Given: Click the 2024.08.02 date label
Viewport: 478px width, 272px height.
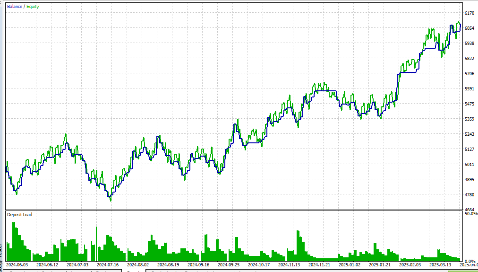Looking at the screenshot, I should (x=138, y=265).
